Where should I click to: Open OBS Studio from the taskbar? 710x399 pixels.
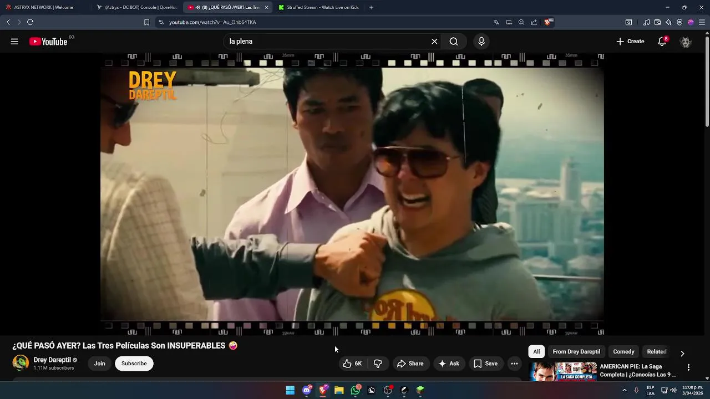coord(388,390)
